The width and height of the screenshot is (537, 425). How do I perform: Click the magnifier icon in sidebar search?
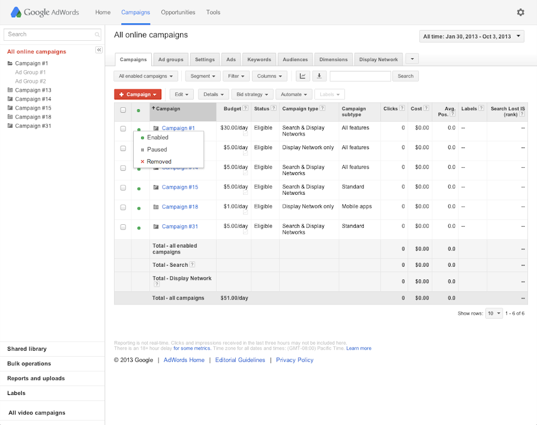97,35
